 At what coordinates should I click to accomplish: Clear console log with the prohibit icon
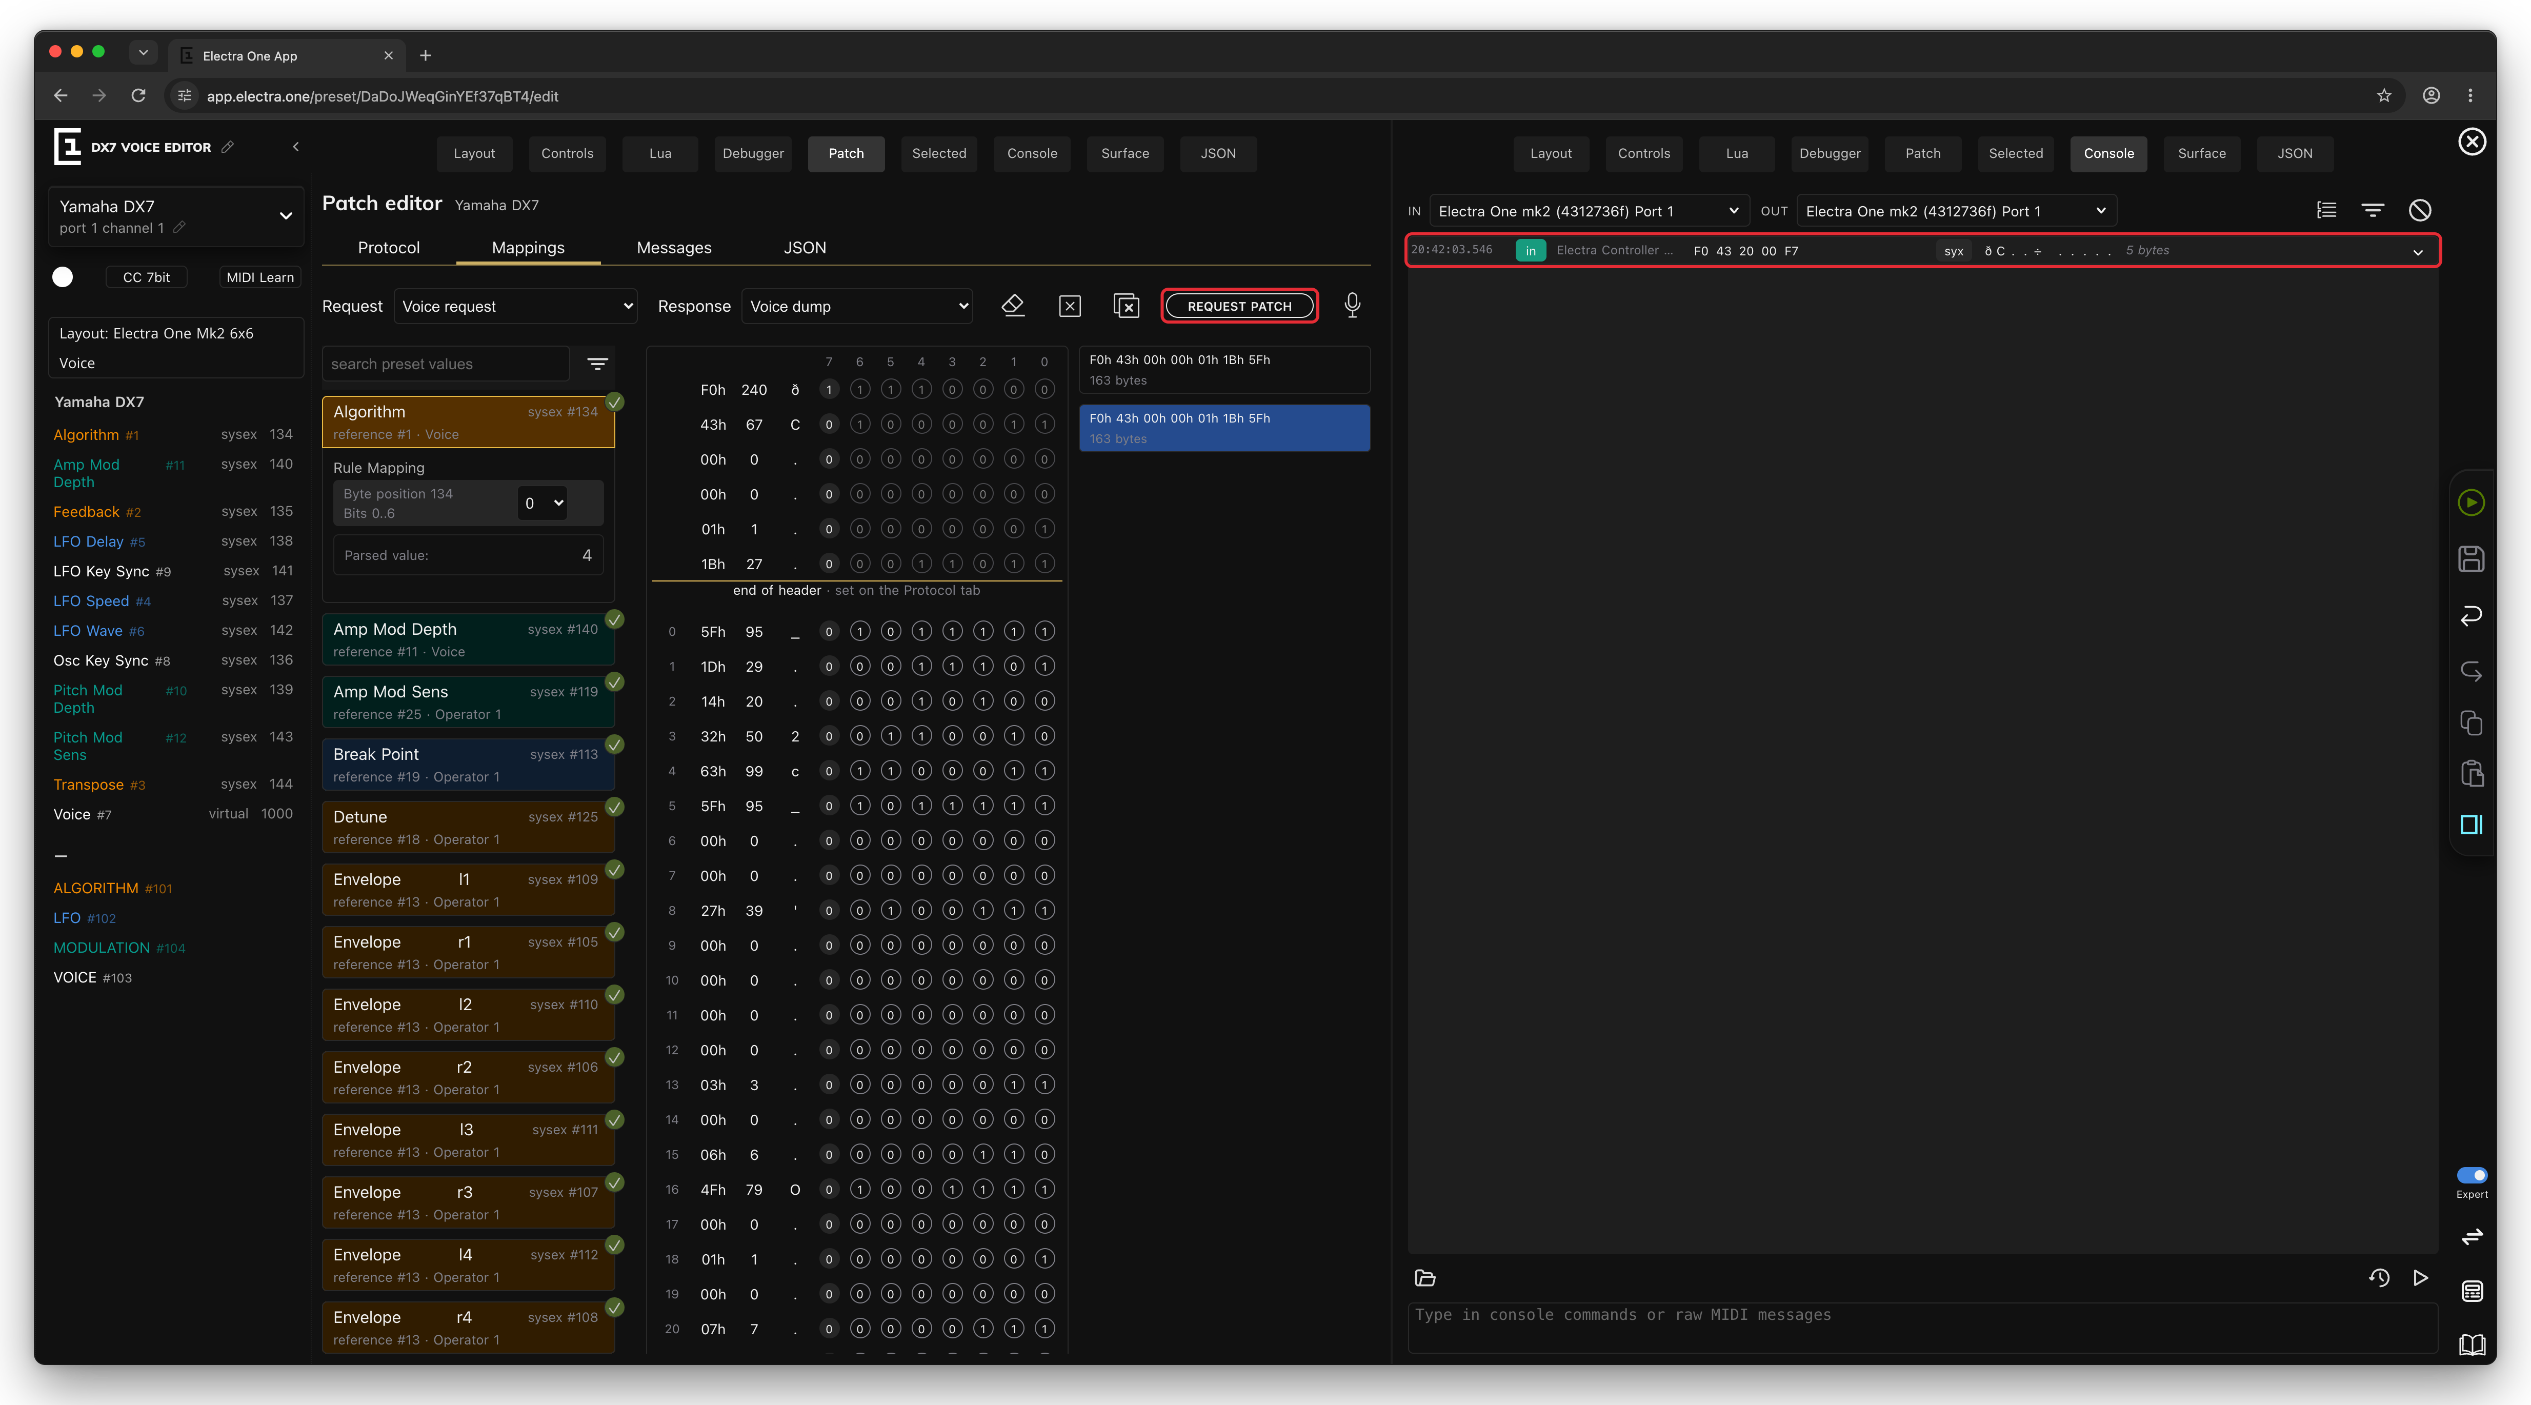click(x=2420, y=210)
